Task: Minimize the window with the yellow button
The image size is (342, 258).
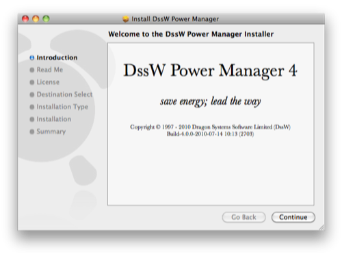Action: click(36, 18)
